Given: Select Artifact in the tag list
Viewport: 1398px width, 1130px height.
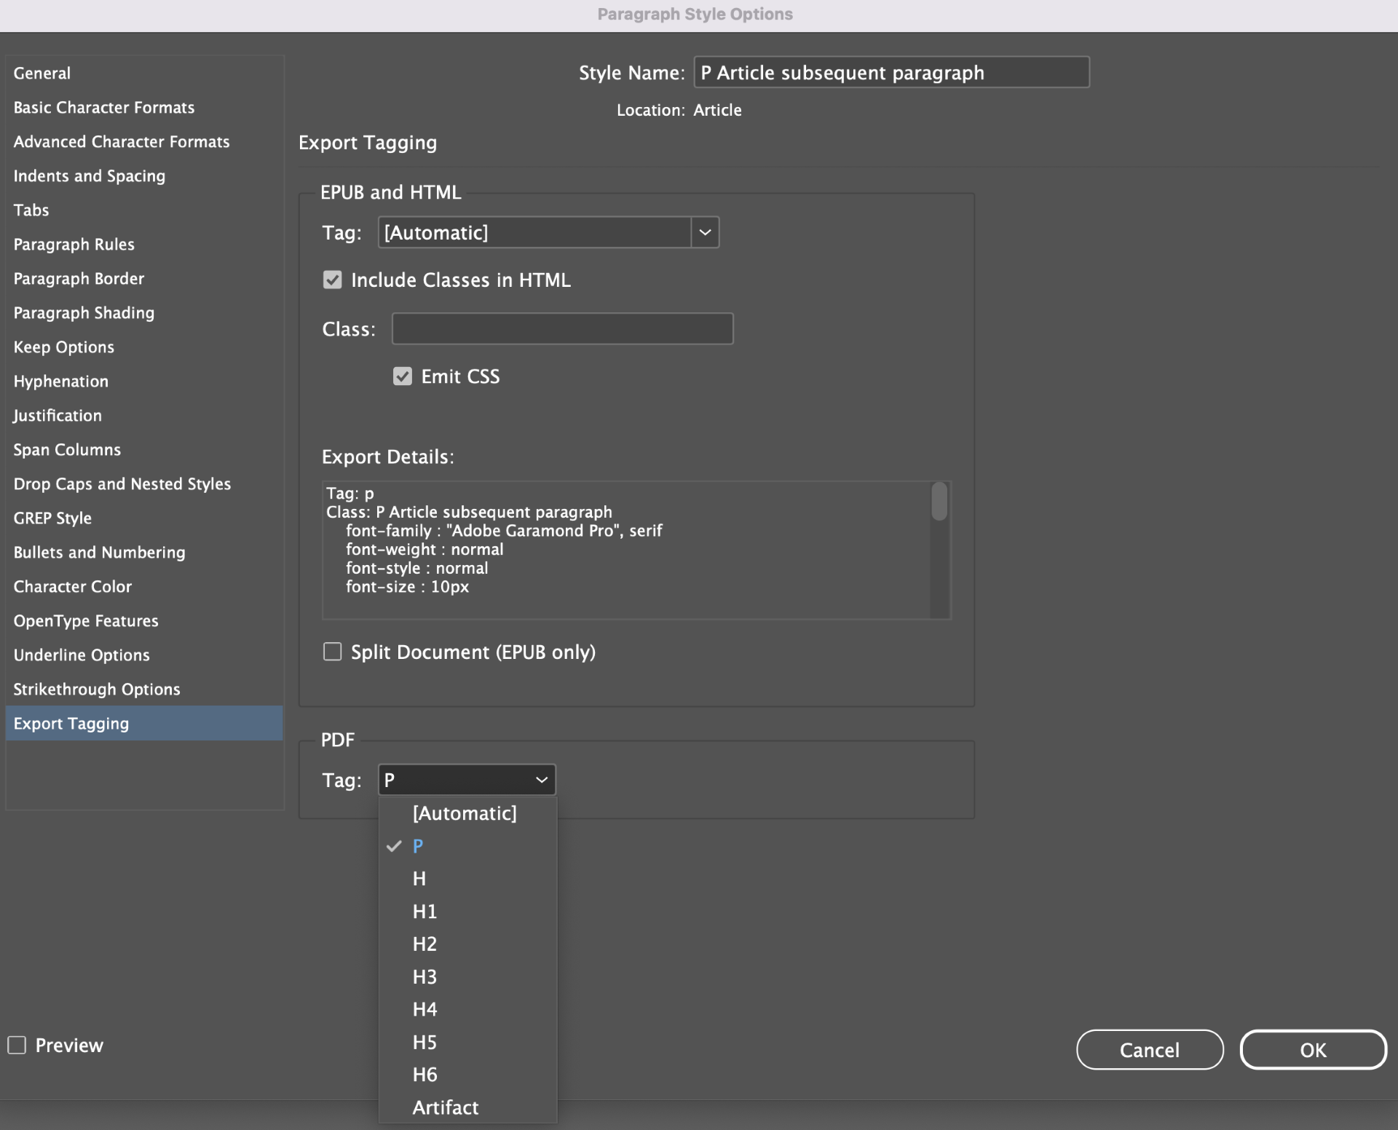Looking at the screenshot, I should pos(445,1107).
